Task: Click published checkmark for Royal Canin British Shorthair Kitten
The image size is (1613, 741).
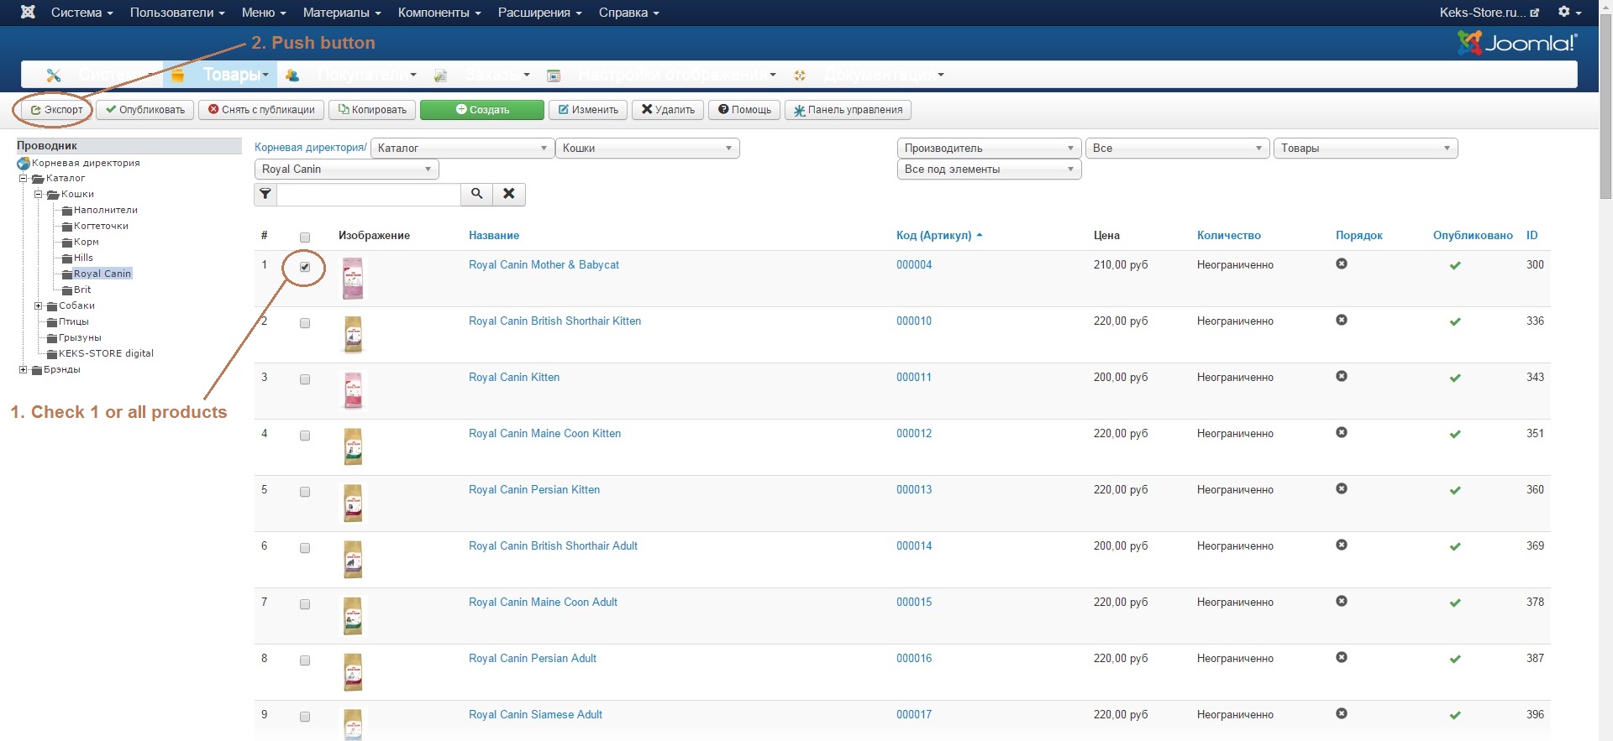Action: (x=1455, y=321)
